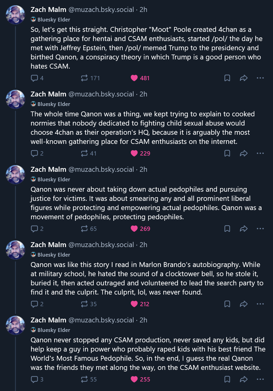Click the heart showing 255 likes

(134, 379)
